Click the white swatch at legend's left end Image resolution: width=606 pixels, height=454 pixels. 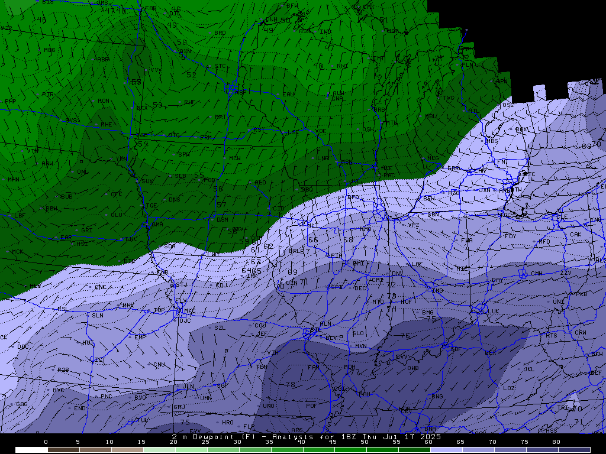pyautogui.click(x=31, y=450)
